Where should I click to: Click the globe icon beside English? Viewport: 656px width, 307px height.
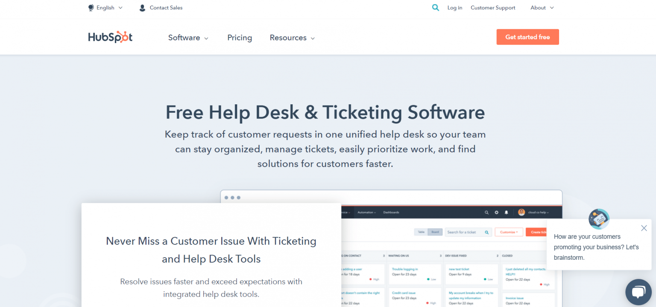[90, 7]
